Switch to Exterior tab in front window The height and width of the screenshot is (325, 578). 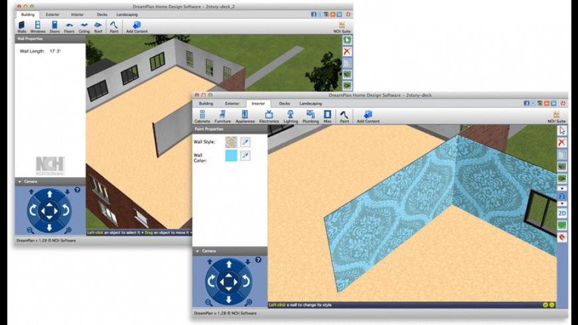[232, 103]
